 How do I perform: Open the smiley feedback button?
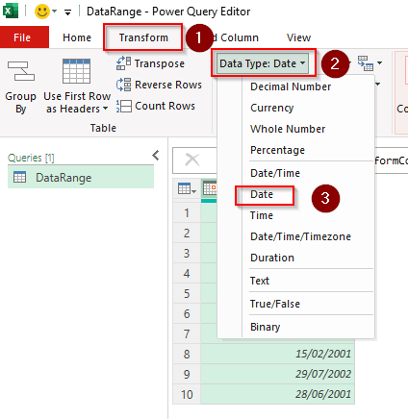(x=42, y=12)
